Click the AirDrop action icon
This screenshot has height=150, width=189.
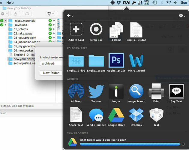pyautogui.click(x=76, y=91)
